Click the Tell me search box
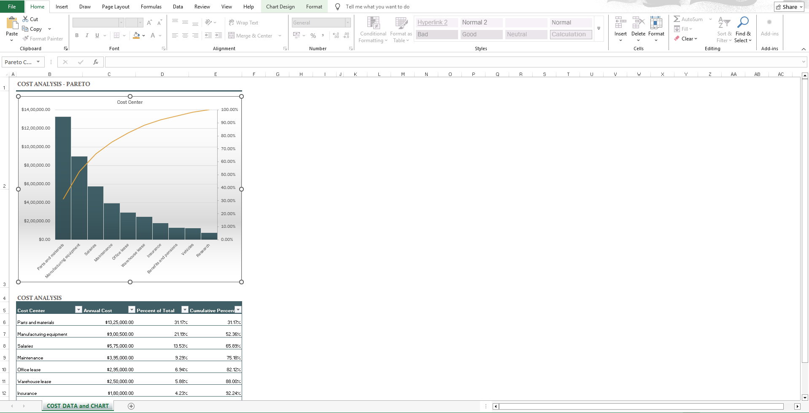 pyautogui.click(x=378, y=6)
